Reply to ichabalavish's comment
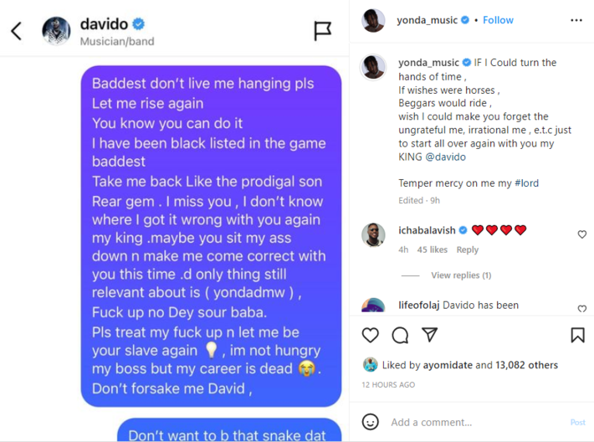This screenshot has height=442, width=594. pyautogui.click(x=468, y=249)
